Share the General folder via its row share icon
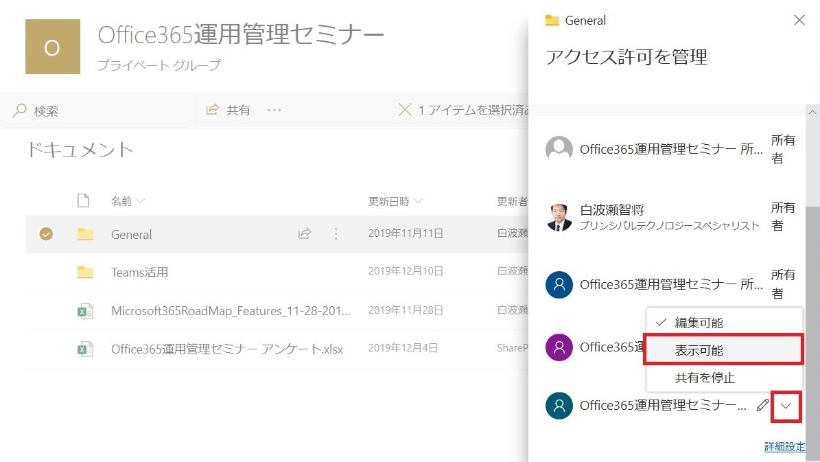 point(305,233)
